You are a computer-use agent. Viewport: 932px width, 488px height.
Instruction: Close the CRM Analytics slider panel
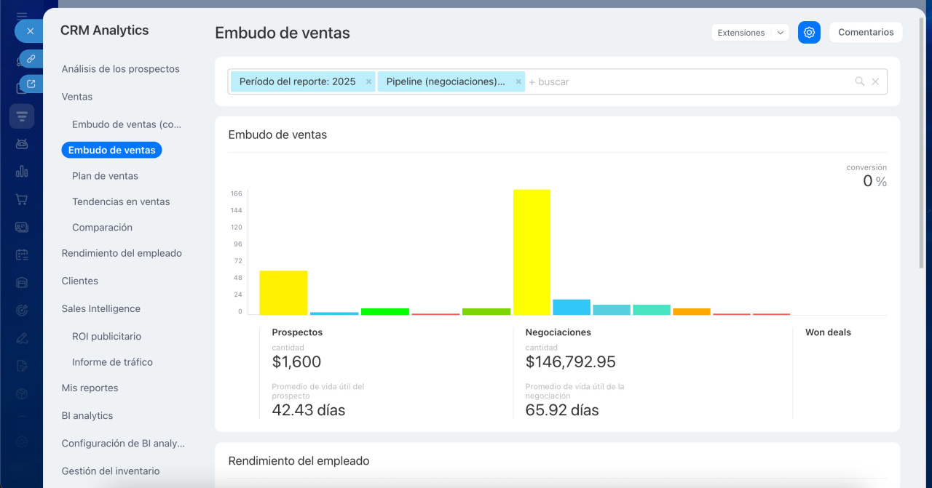pos(30,31)
